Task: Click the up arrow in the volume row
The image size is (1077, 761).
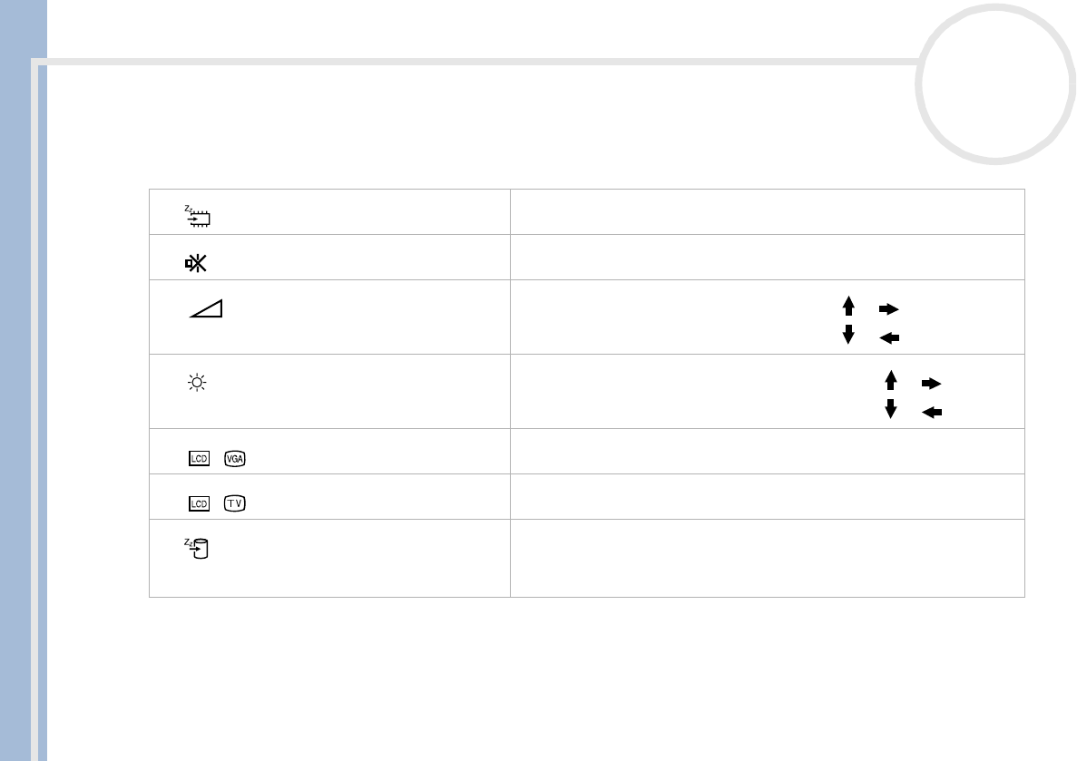Action: [x=849, y=304]
